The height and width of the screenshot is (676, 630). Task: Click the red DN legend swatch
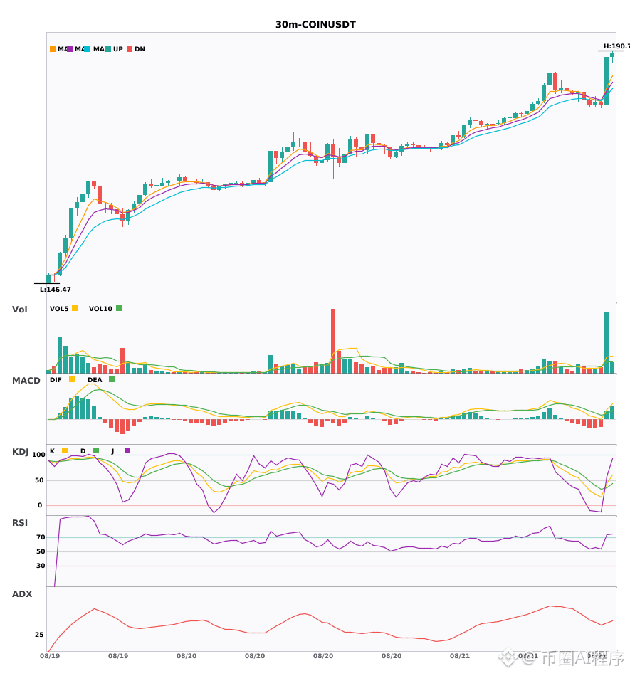130,49
